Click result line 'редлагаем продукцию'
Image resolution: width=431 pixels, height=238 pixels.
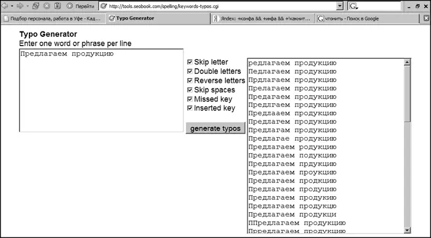coord(292,63)
